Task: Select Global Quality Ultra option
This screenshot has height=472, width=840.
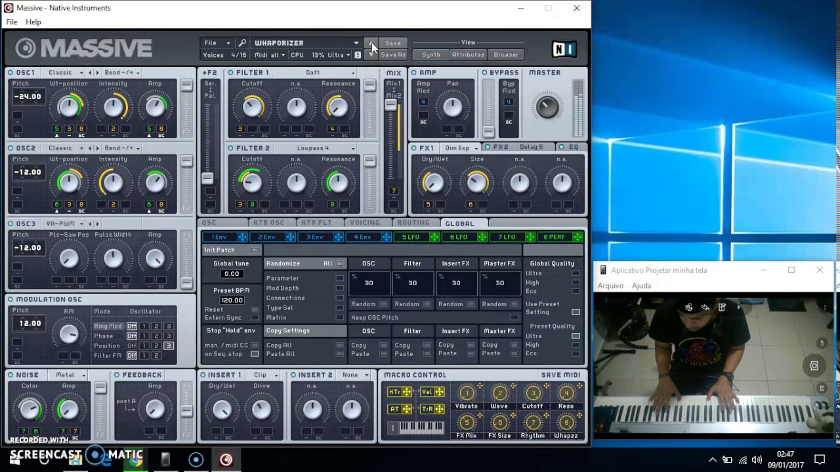Action: click(x=576, y=273)
